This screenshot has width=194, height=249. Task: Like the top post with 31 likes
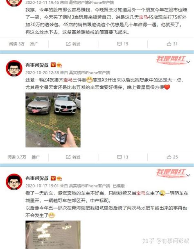point(172,44)
